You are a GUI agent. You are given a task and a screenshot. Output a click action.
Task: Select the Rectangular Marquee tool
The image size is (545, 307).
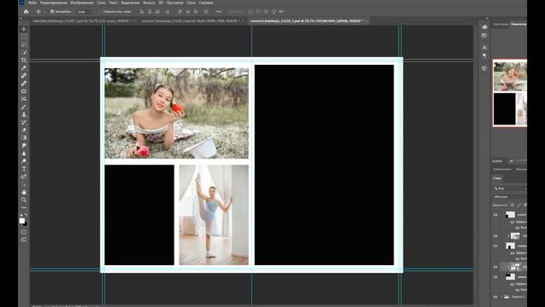(24, 37)
